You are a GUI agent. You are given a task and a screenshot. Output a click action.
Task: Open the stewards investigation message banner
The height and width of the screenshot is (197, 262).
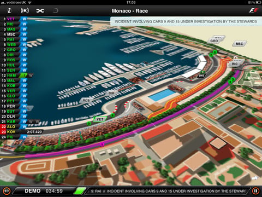point(186,21)
